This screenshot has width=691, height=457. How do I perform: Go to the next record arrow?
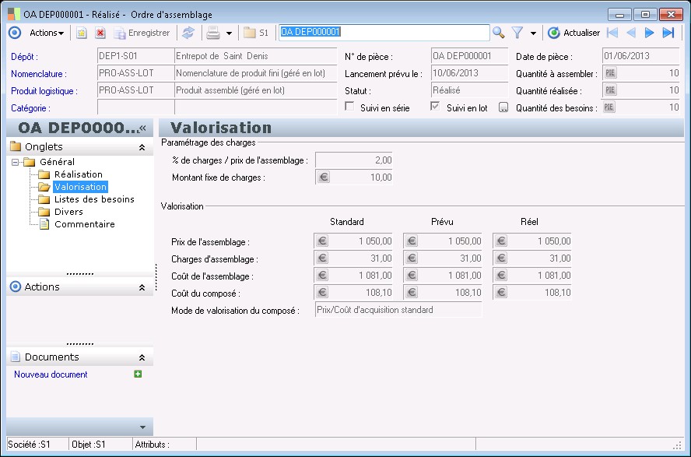coord(650,33)
